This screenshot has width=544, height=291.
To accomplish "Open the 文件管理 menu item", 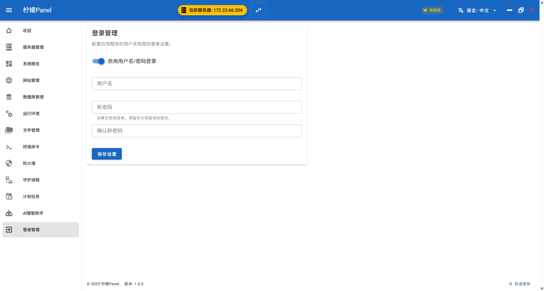I will pos(31,130).
